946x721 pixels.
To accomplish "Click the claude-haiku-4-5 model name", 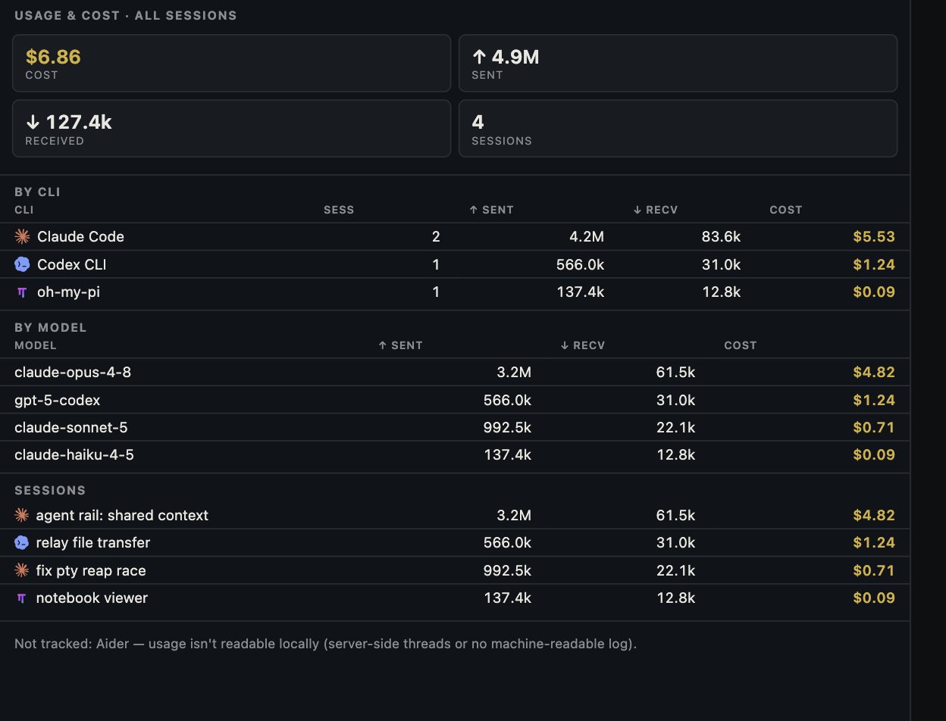I will (74, 454).
